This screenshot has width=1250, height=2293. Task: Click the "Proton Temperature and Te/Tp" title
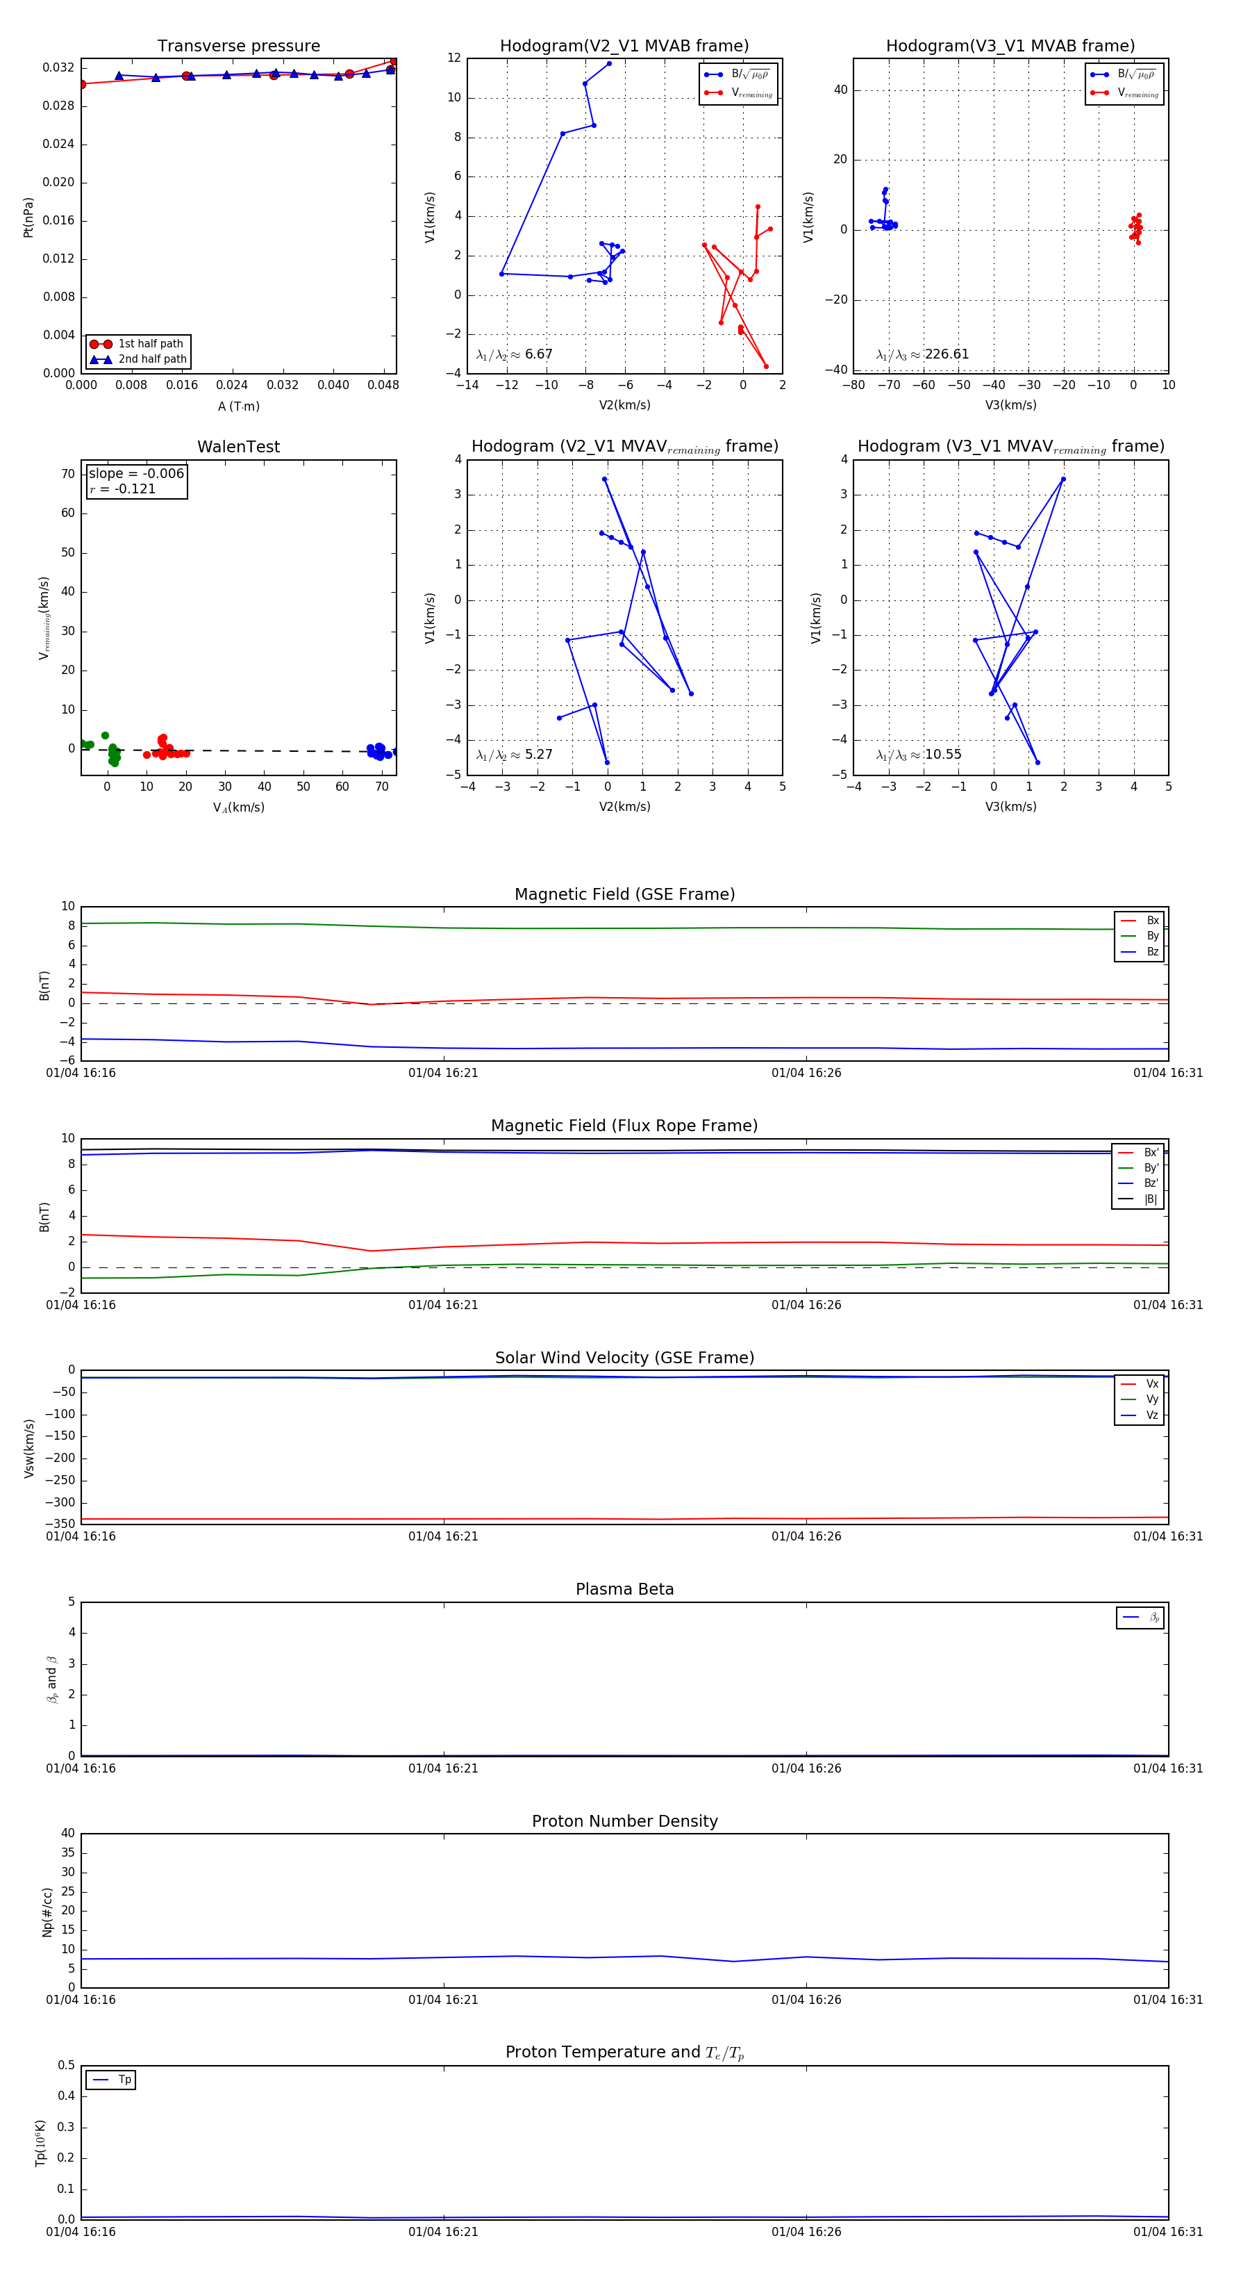(x=624, y=2053)
